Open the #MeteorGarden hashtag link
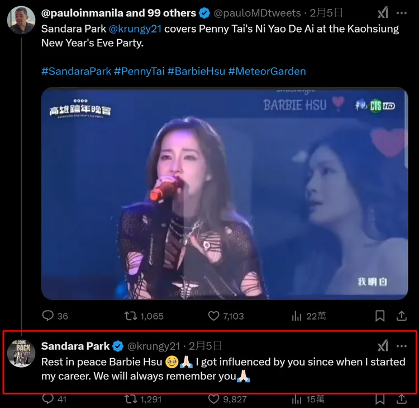Screen dimensions: 419x408 267,71
